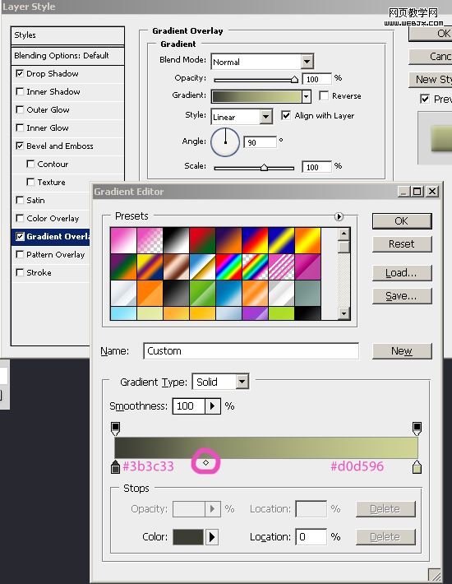This screenshot has height=584, width=452.
Task: Enable Texture checkbox
Action: coord(30,182)
